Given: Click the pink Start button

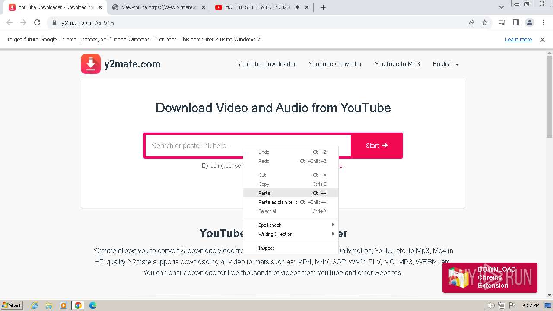Looking at the screenshot, I should [x=377, y=146].
